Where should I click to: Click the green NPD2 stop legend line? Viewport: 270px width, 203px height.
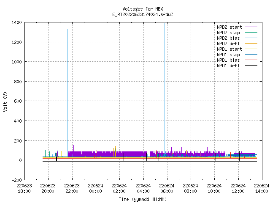click(251, 33)
